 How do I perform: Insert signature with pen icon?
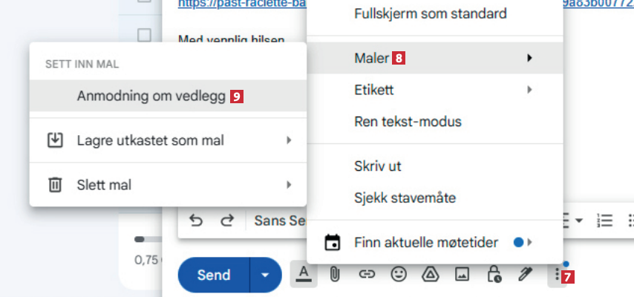click(x=525, y=275)
